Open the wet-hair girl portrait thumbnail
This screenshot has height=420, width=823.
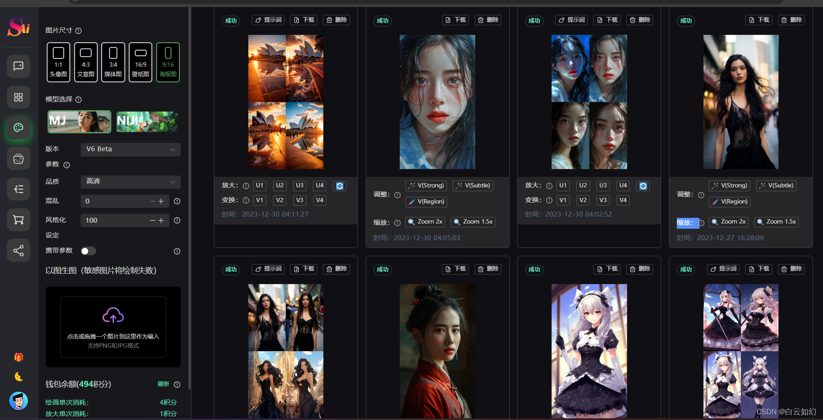tap(437, 102)
